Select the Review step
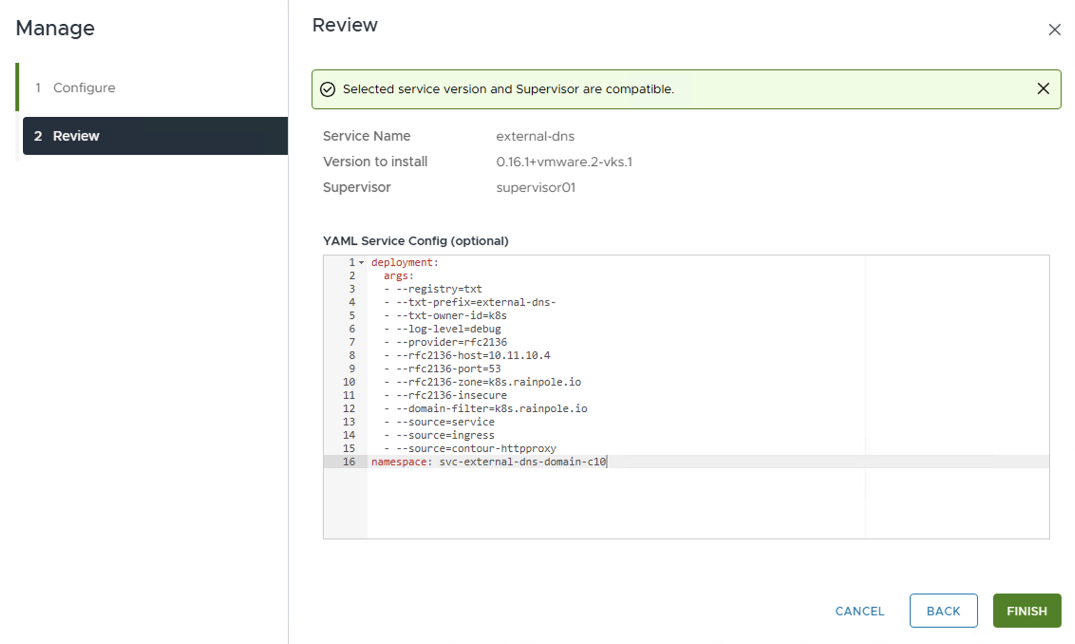This screenshot has height=644, width=1075. pyautogui.click(x=76, y=136)
